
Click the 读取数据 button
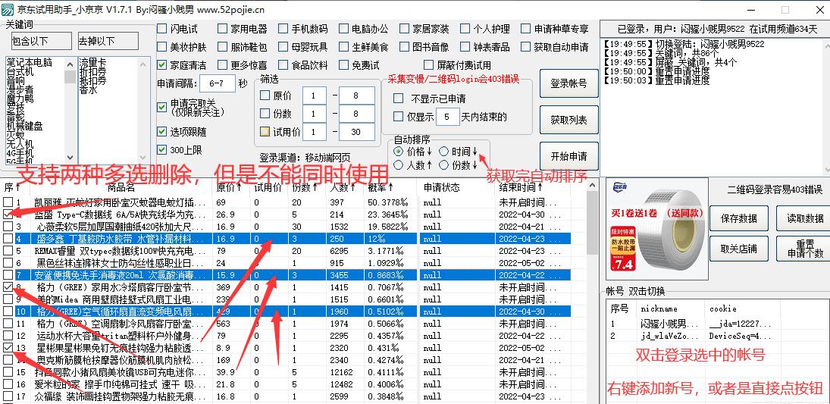tap(805, 219)
